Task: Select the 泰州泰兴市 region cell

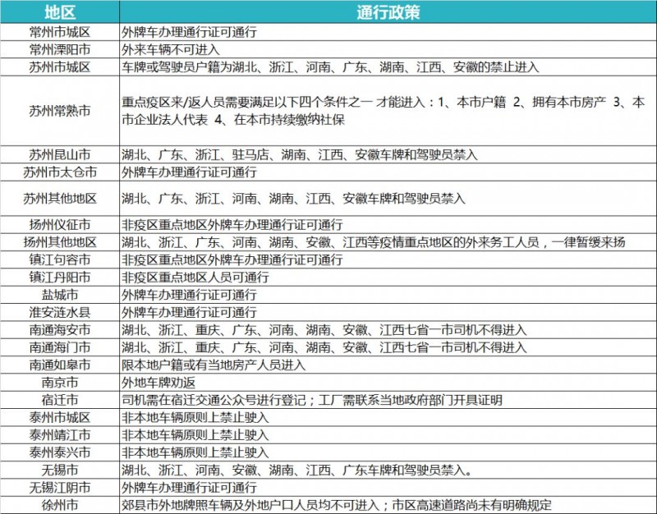Action: (60, 453)
